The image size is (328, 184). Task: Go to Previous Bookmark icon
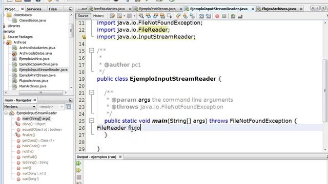[178, 16]
